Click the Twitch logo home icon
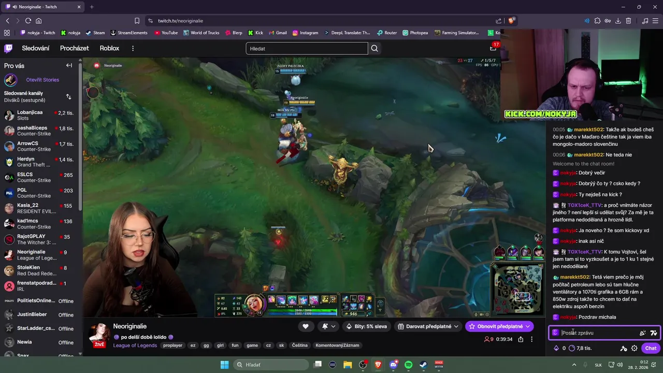 point(8,48)
